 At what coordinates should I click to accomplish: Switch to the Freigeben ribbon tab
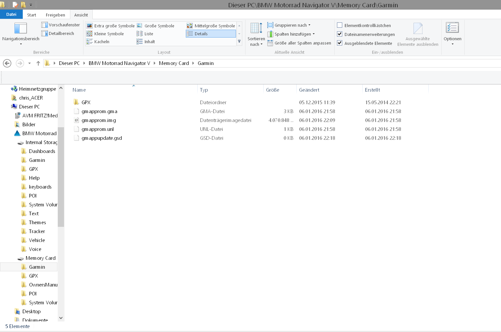coord(55,15)
